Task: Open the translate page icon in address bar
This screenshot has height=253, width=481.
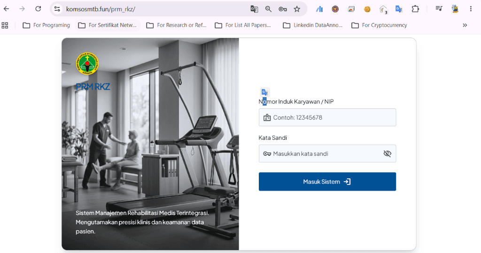Action: [254, 9]
